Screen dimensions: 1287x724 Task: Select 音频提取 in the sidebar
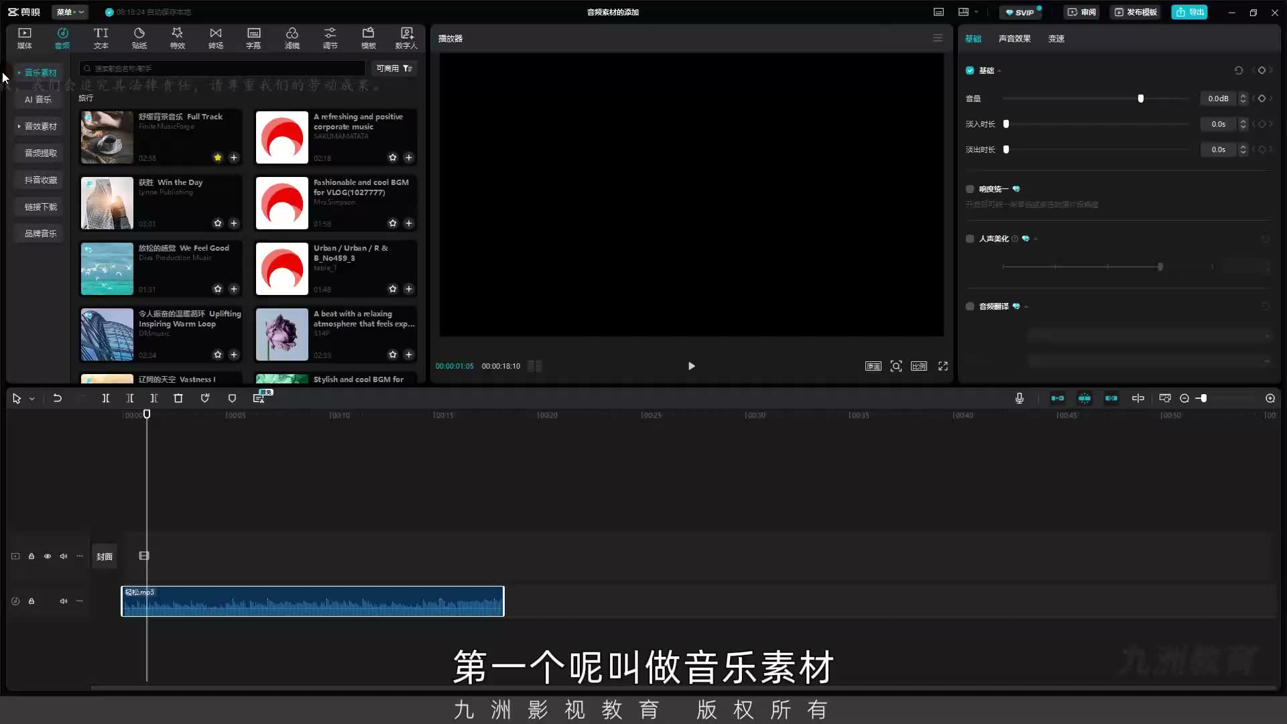tap(40, 153)
